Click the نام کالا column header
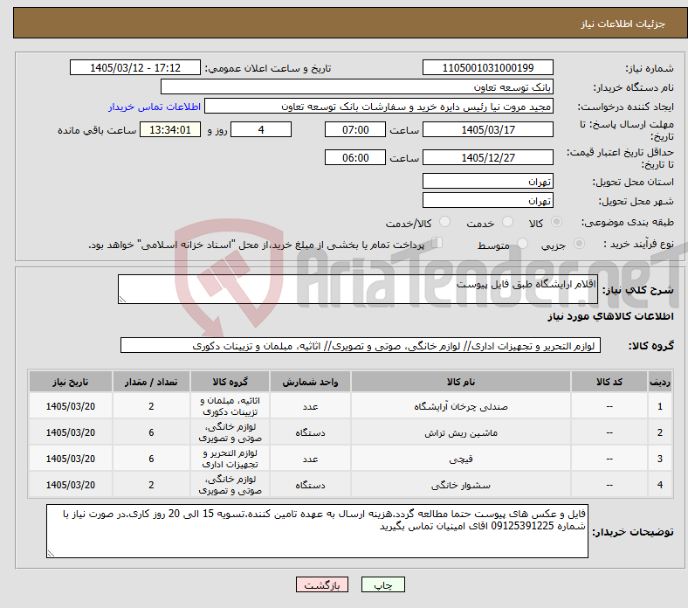This screenshot has width=688, height=608. [x=461, y=382]
